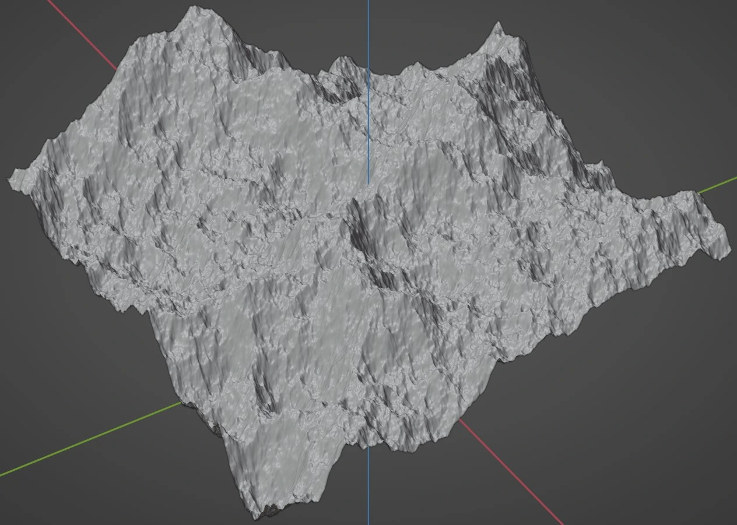
Task: Click the top-right mountain peak of the terrain
Action: (498, 26)
